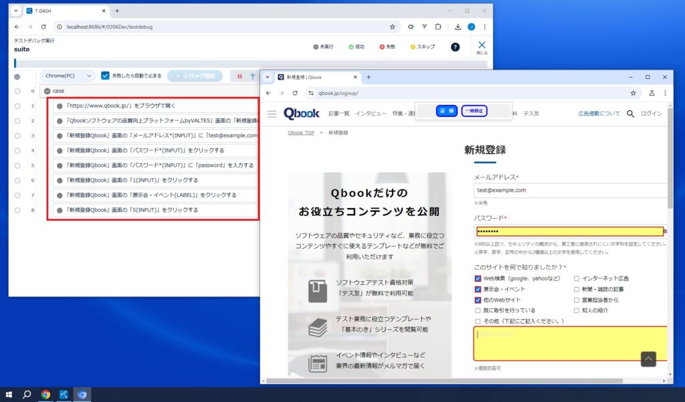Screen dimensions: 685x402
Task: Switch to the 新規登録 | Qbook tab
Action: point(318,77)
